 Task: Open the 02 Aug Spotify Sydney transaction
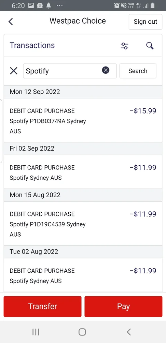[x=83, y=275]
